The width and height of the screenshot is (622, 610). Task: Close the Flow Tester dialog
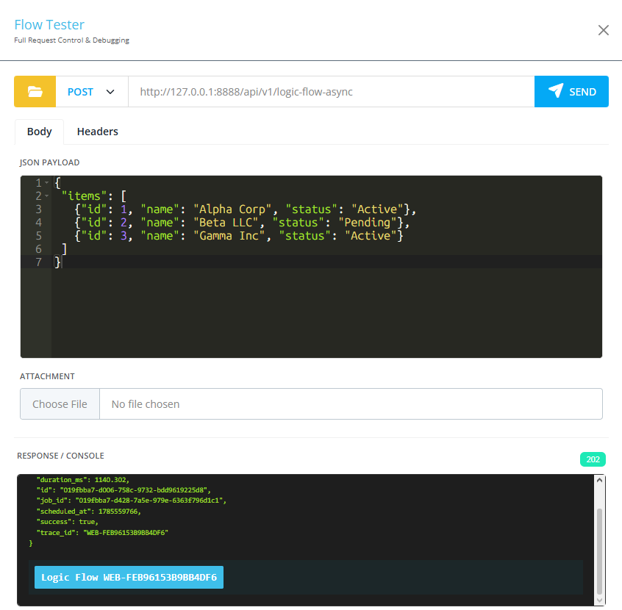tap(604, 30)
